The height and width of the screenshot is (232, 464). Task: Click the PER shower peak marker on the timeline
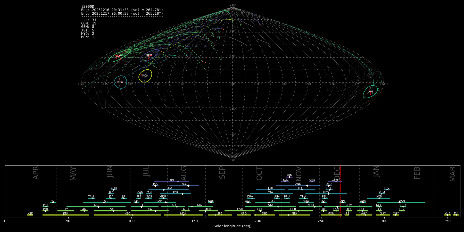(x=183, y=194)
